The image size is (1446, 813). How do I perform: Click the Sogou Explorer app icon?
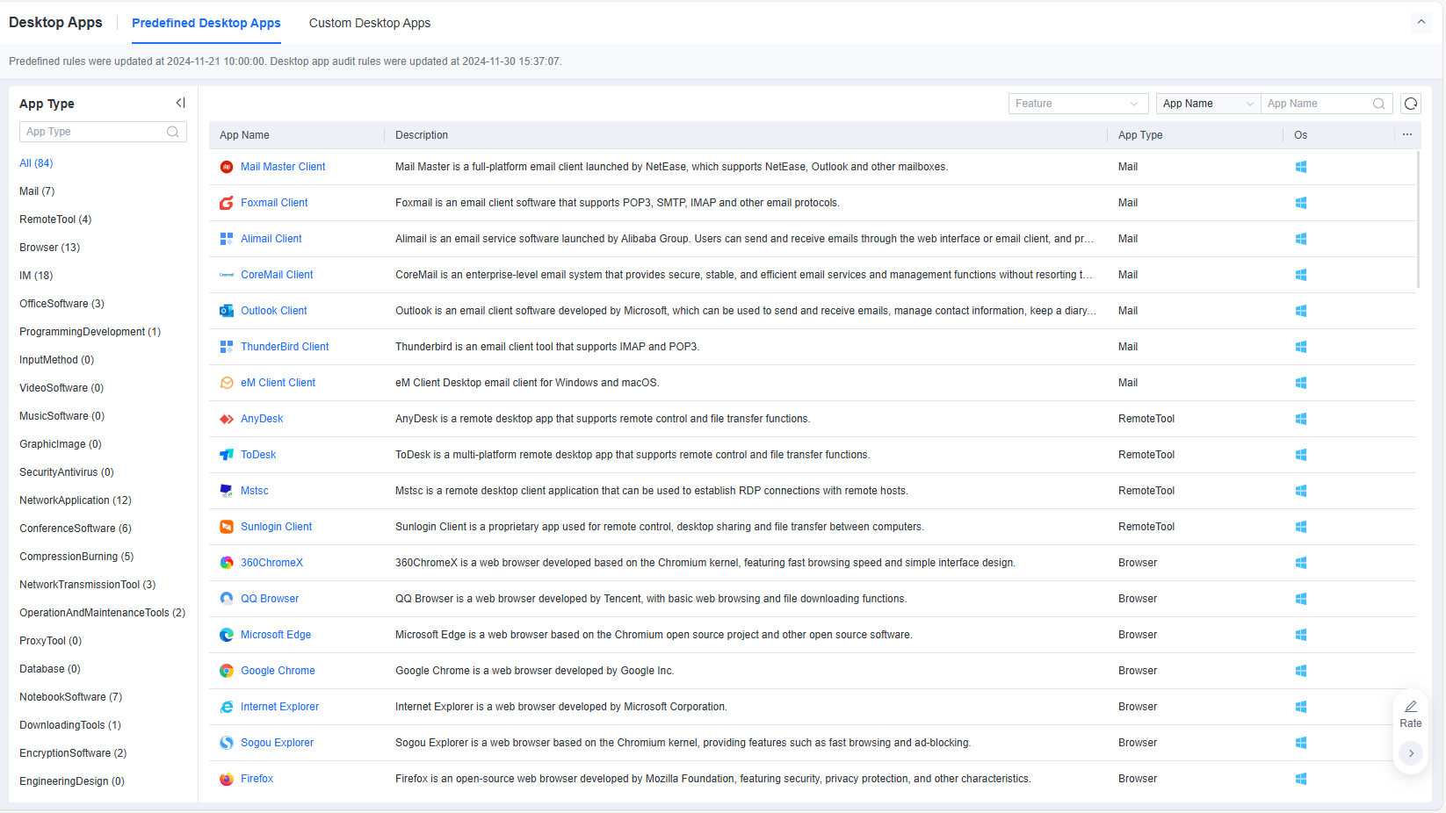pos(227,743)
